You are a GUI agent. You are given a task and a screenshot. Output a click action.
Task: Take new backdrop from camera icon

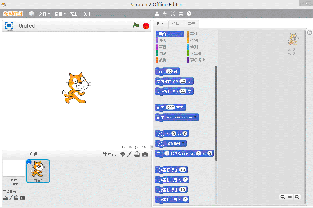coord(22,198)
